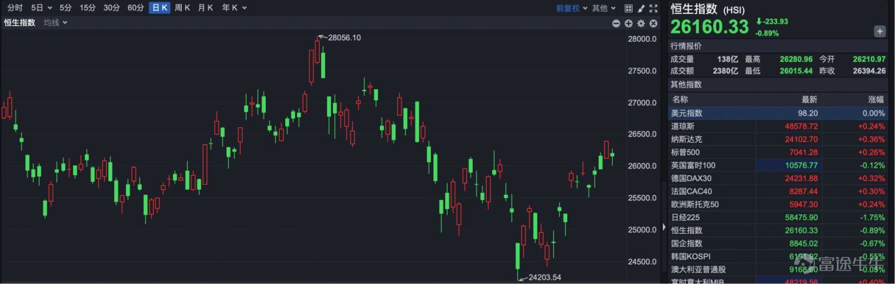895x284 pixels.
Task: Click the 最低 value 26015.44
Action: [x=796, y=71]
